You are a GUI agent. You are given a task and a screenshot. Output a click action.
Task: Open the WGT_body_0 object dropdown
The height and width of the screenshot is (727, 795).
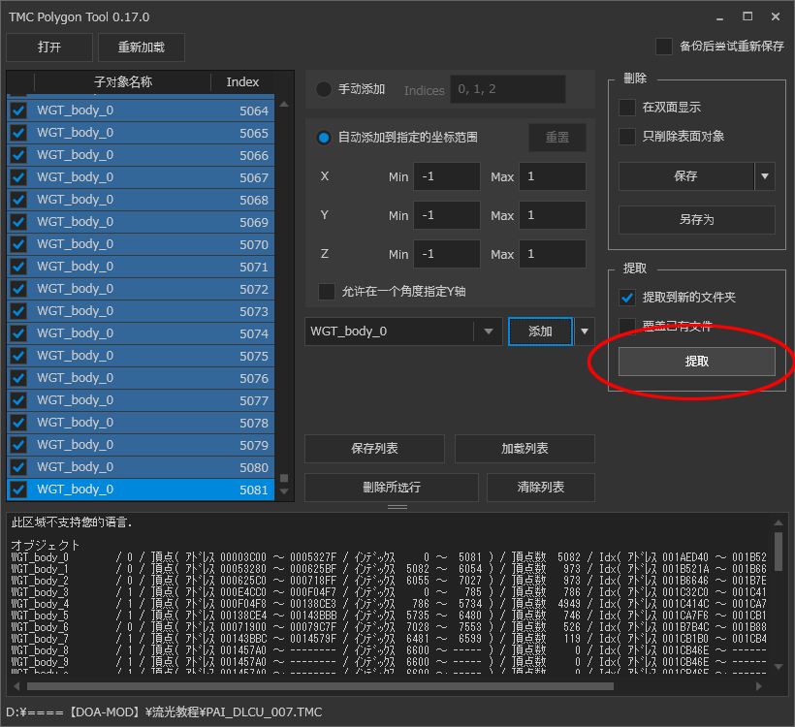pos(489,332)
